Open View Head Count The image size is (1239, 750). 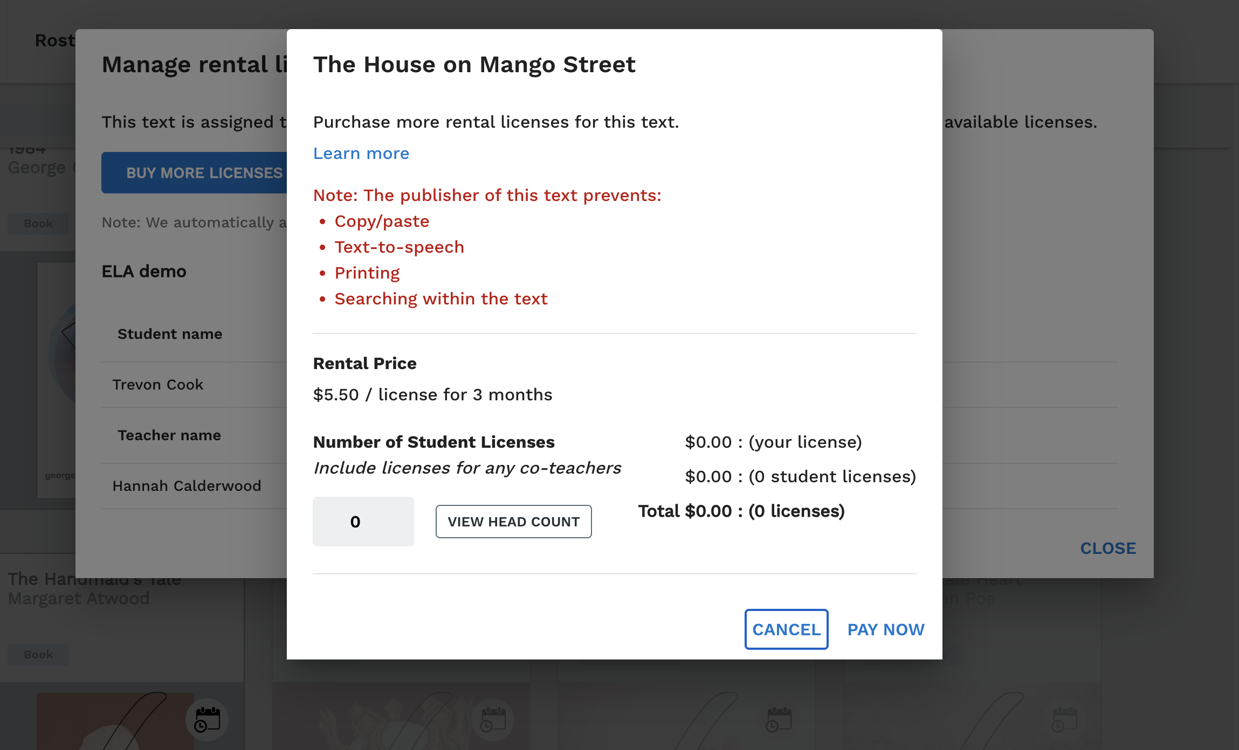click(x=513, y=521)
